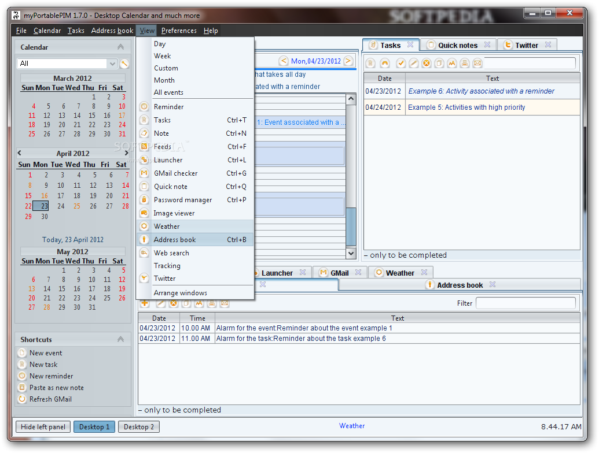Click the delete X icon in reminder toolbar
Viewport: 599px width, 453px height.
click(174, 303)
